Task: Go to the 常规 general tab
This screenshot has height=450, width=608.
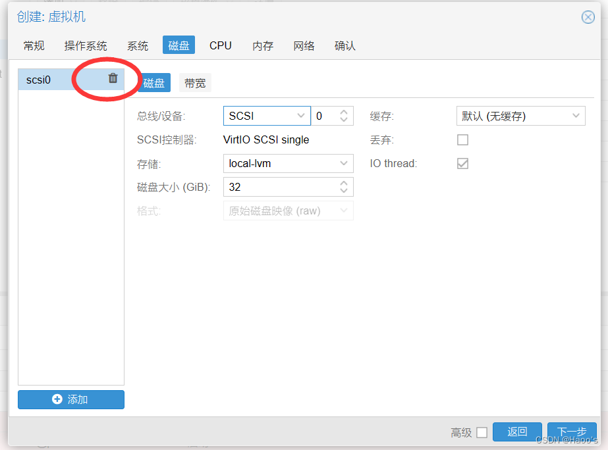Action: click(x=34, y=45)
